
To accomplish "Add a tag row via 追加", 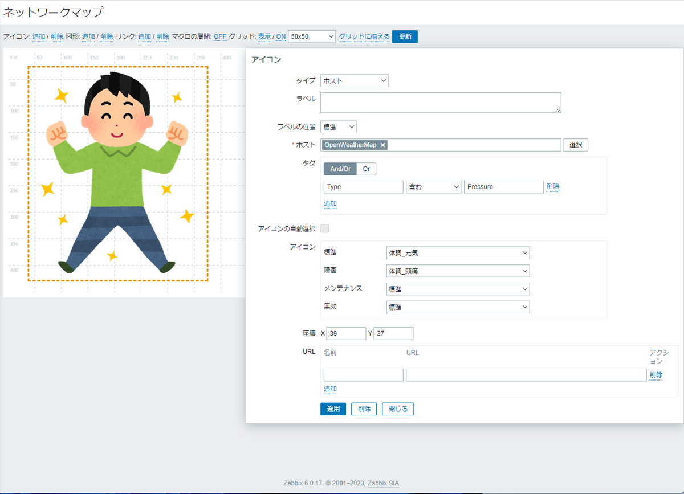I will 331,203.
